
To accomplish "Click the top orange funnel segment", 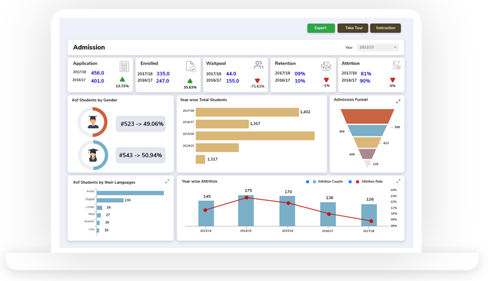I will 367,116.
